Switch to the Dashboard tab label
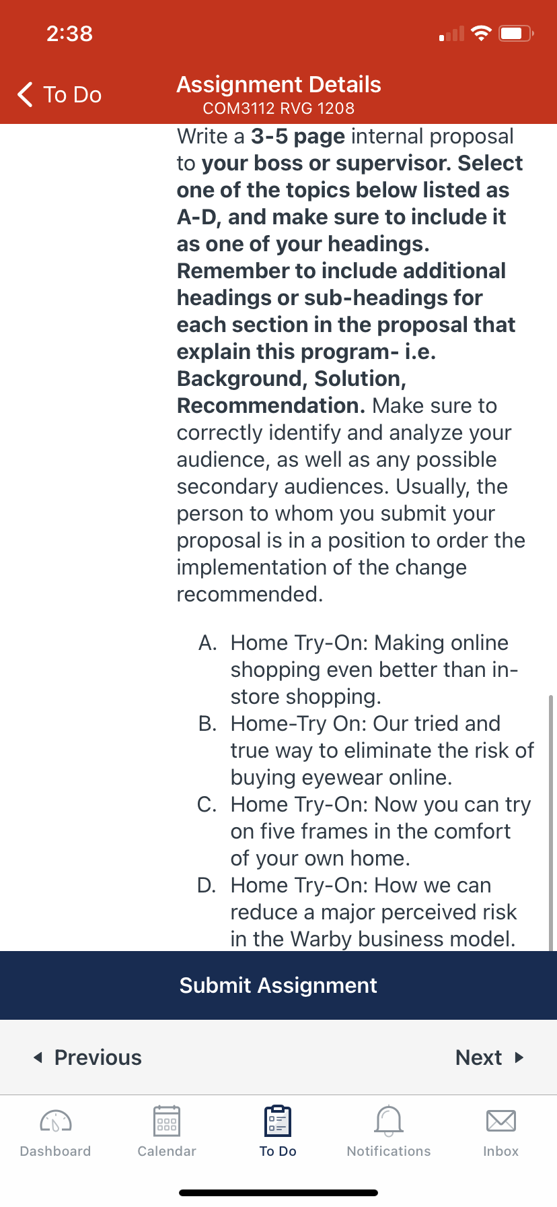 tap(56, 1151)
